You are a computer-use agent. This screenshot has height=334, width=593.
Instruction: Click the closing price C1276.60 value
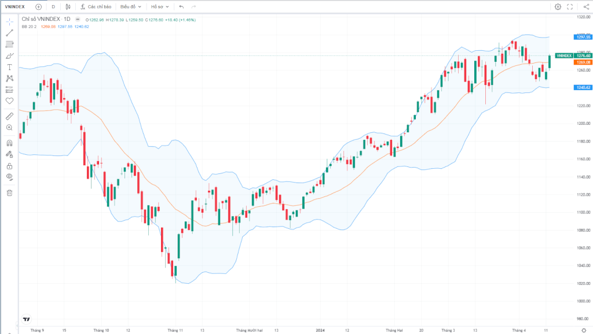[x=154, y=20]
